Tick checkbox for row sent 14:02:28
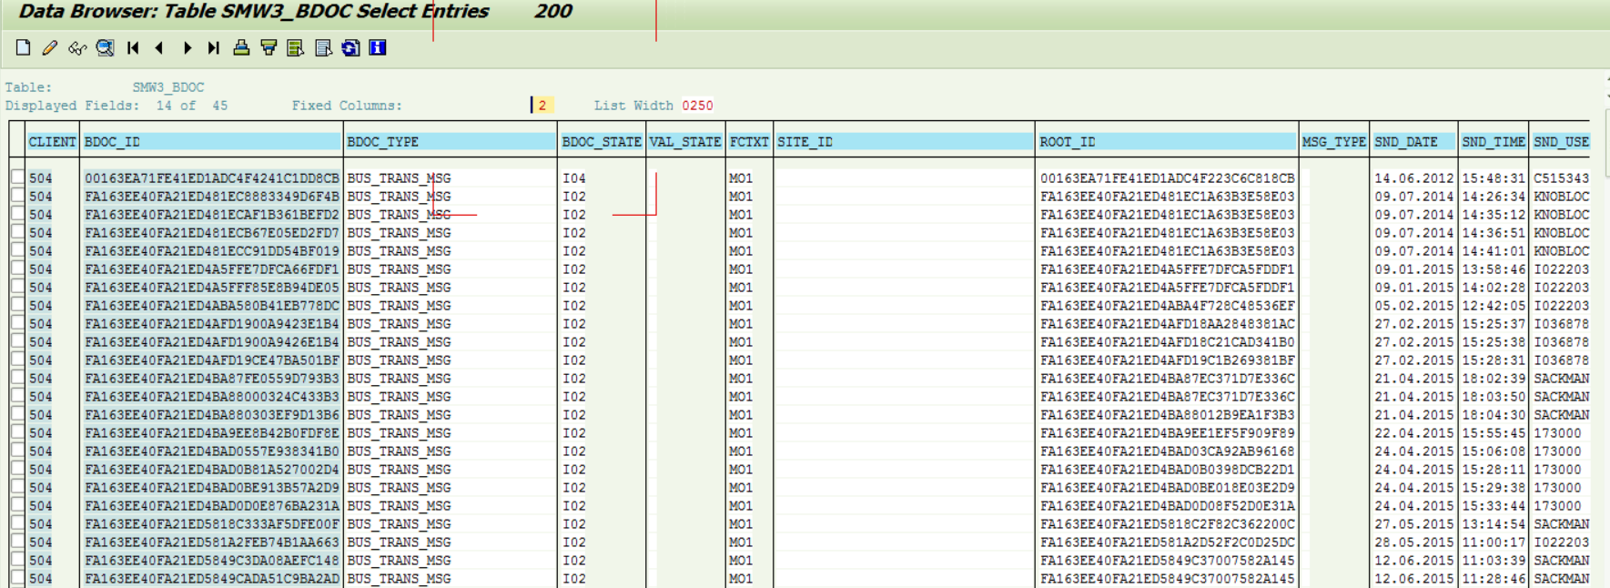The image size is (1610, 588). click(17, 287)
